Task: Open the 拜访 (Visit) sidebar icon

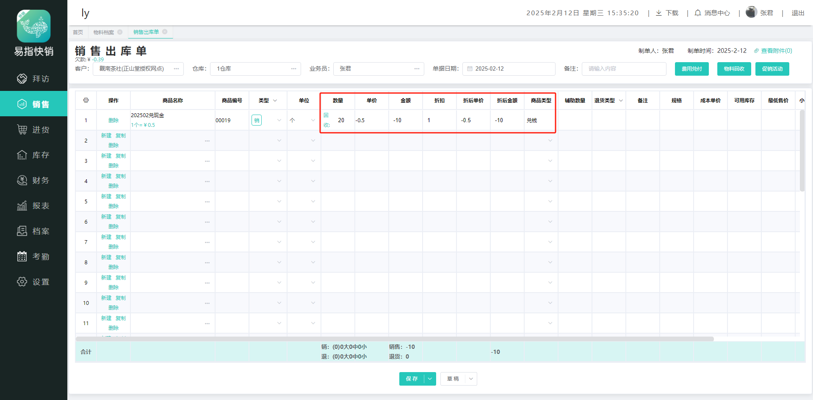Action: point(22,79)
